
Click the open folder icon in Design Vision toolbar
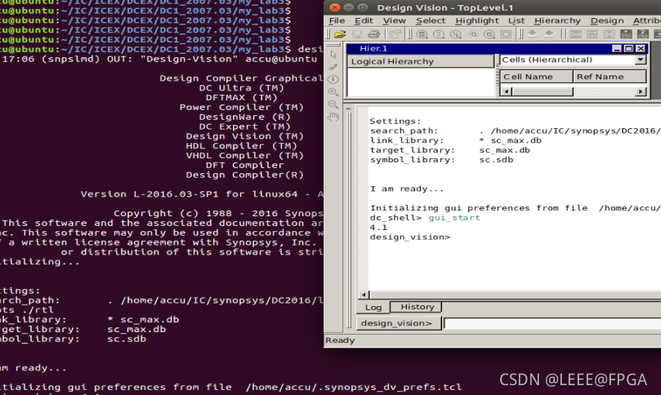click(x=340, y=34)
